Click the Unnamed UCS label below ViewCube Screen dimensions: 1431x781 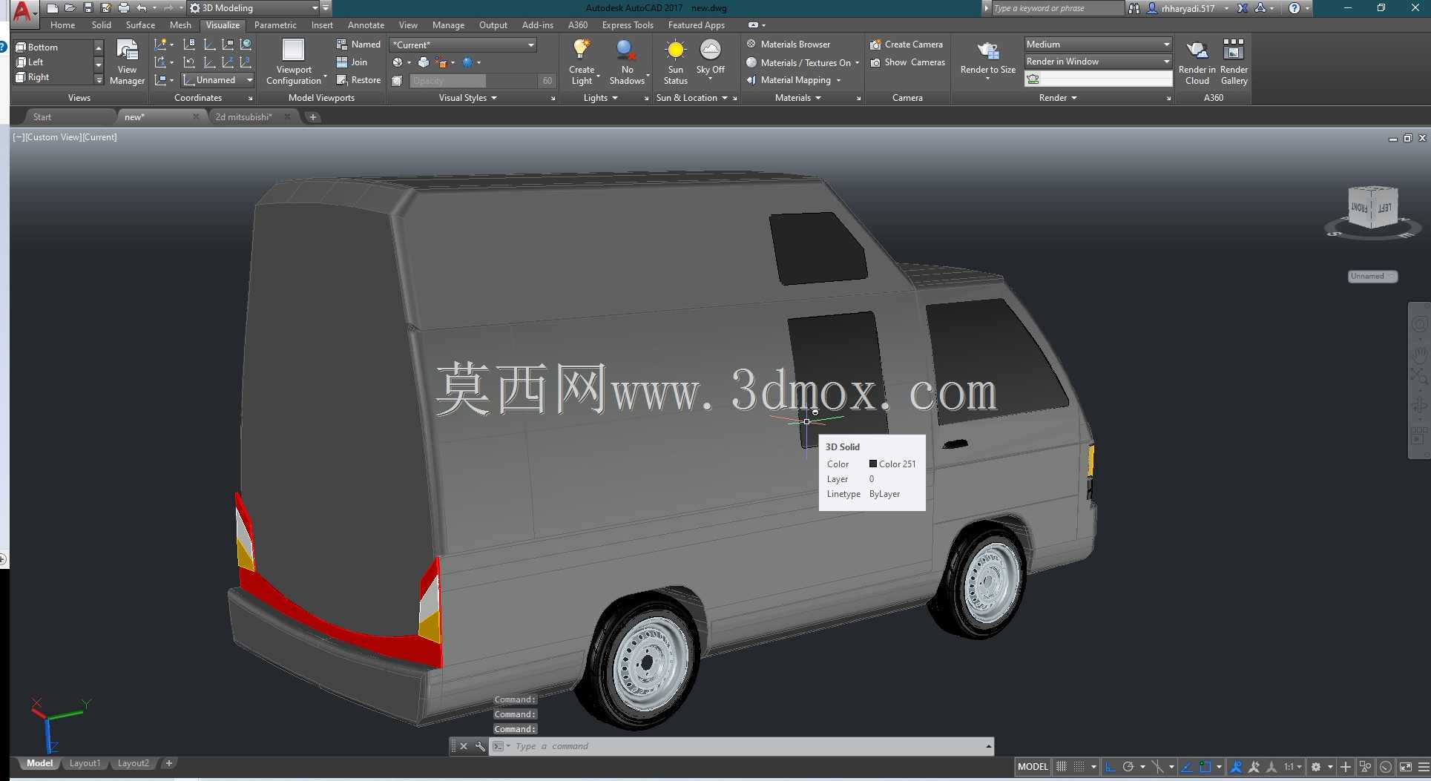point(1372,277)
